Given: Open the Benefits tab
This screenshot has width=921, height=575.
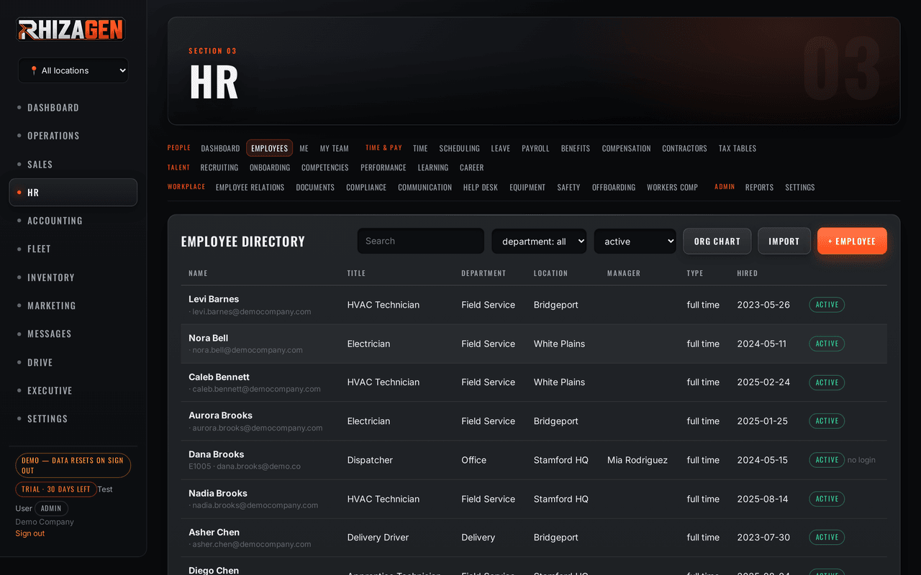Looking at the screenshot, I should pos(576,148).
